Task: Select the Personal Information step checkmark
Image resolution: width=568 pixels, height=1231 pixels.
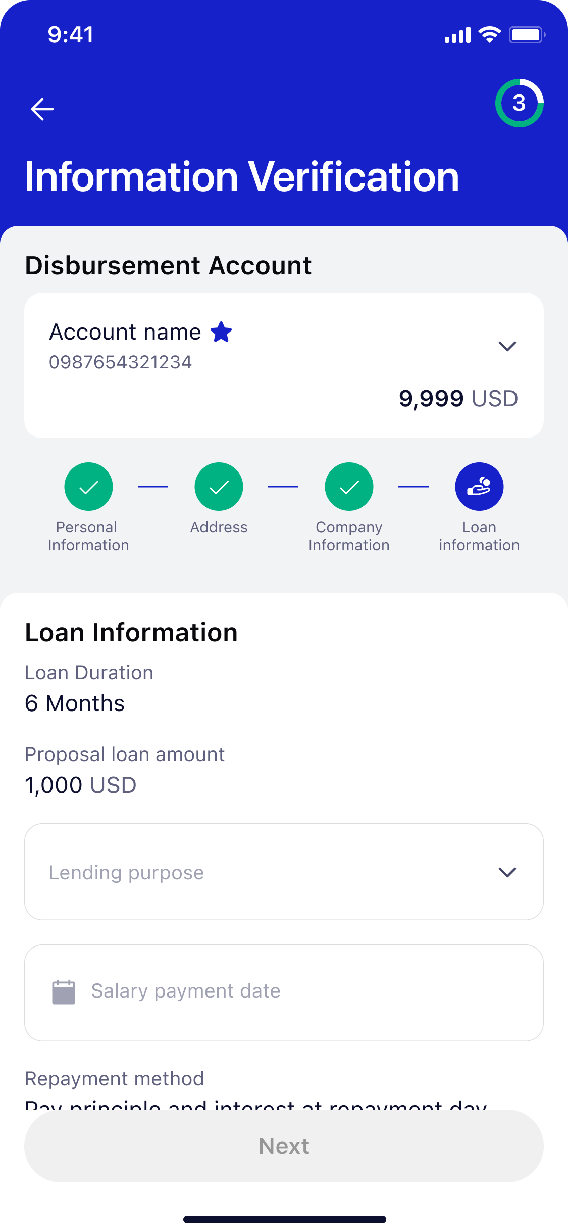Action: pyautogui.click(x=88, y=487)
